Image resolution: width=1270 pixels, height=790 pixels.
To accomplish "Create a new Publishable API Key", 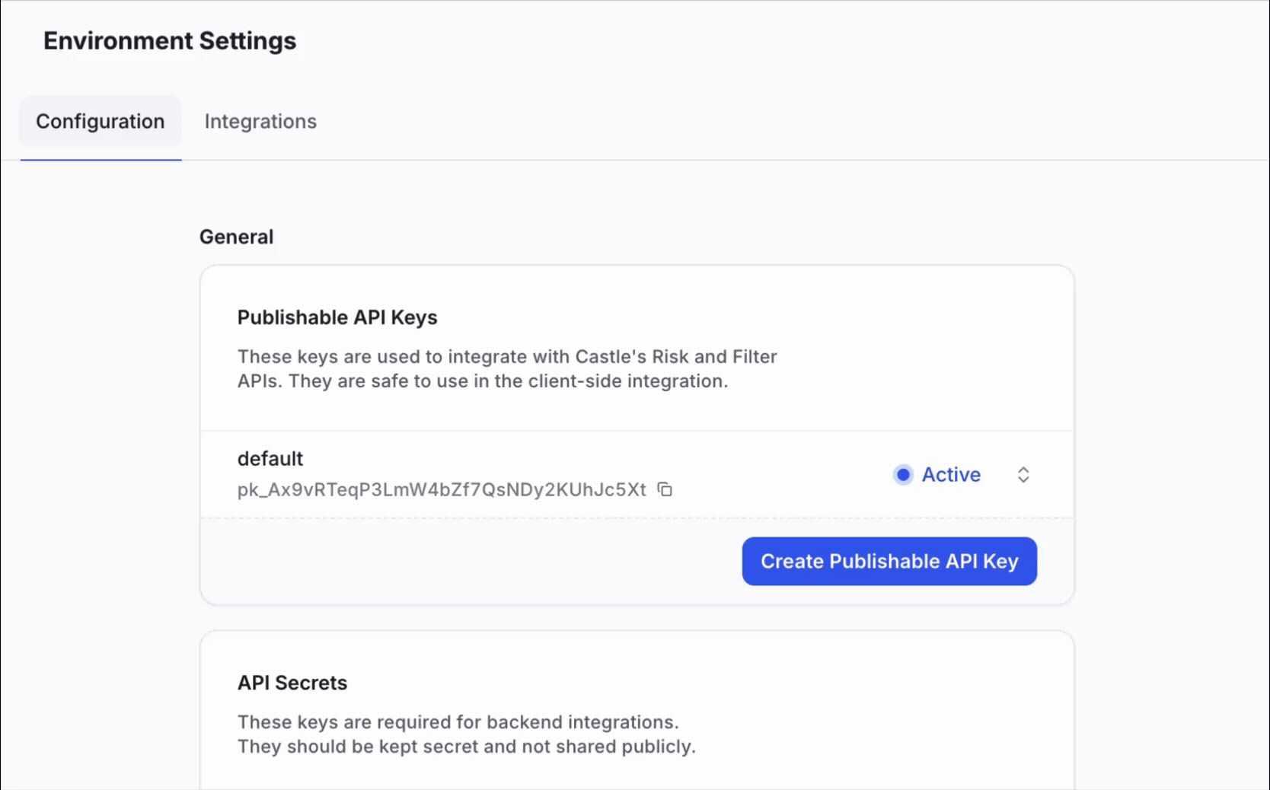I will tap(889, 562).
